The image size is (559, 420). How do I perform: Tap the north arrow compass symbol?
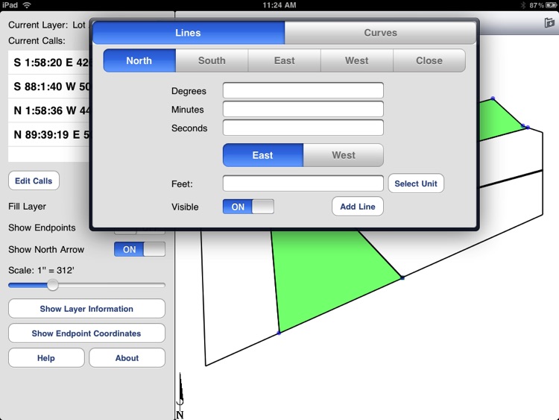coord(180,395)
